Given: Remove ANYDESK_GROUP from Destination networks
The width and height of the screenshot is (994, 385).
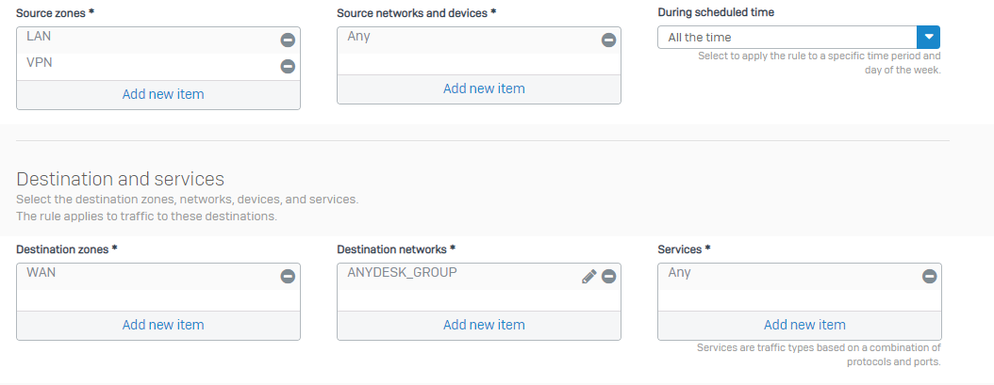Looking at the screenshot, I should [608, 276].
